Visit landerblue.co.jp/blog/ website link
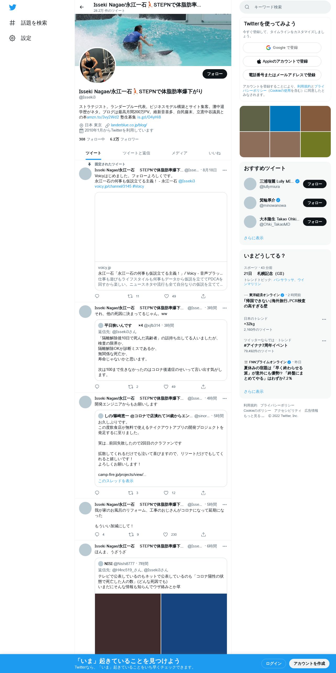The height and width of the screenshot is (673, 336). click(x=129, y=125)
